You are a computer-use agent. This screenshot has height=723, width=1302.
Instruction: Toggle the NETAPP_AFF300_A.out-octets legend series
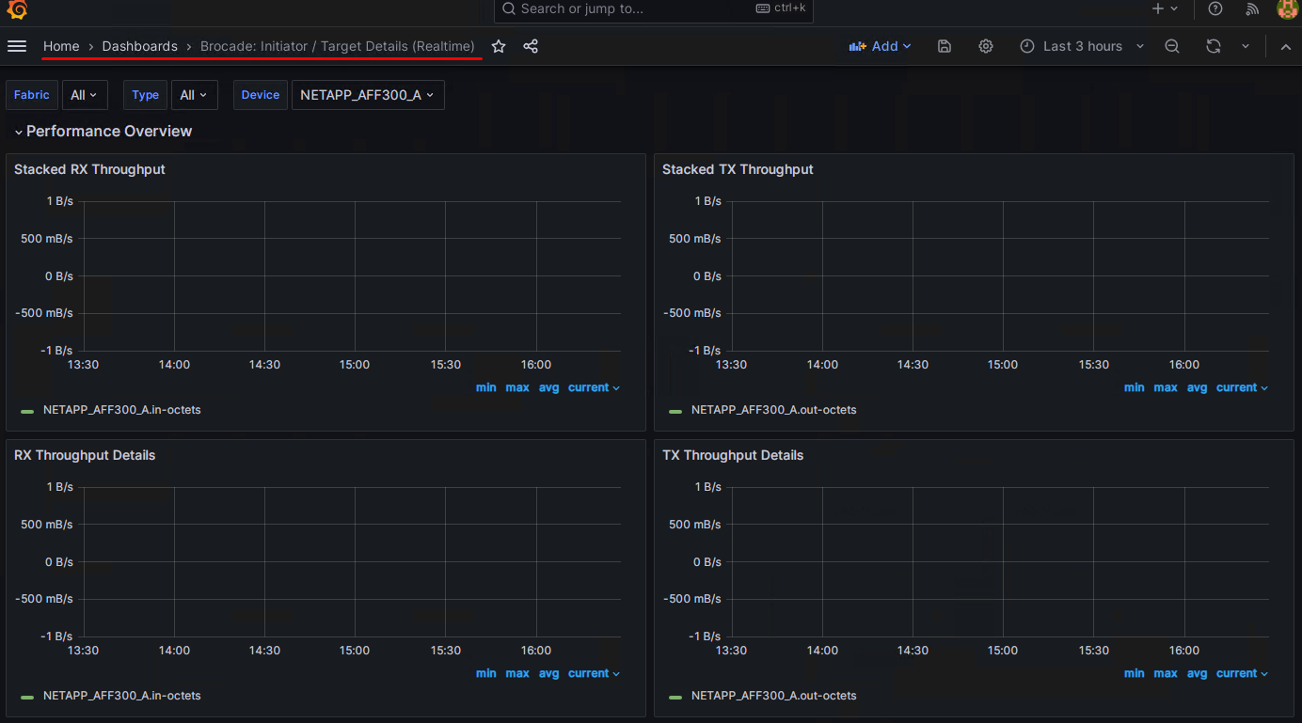[x=773, y=409]
